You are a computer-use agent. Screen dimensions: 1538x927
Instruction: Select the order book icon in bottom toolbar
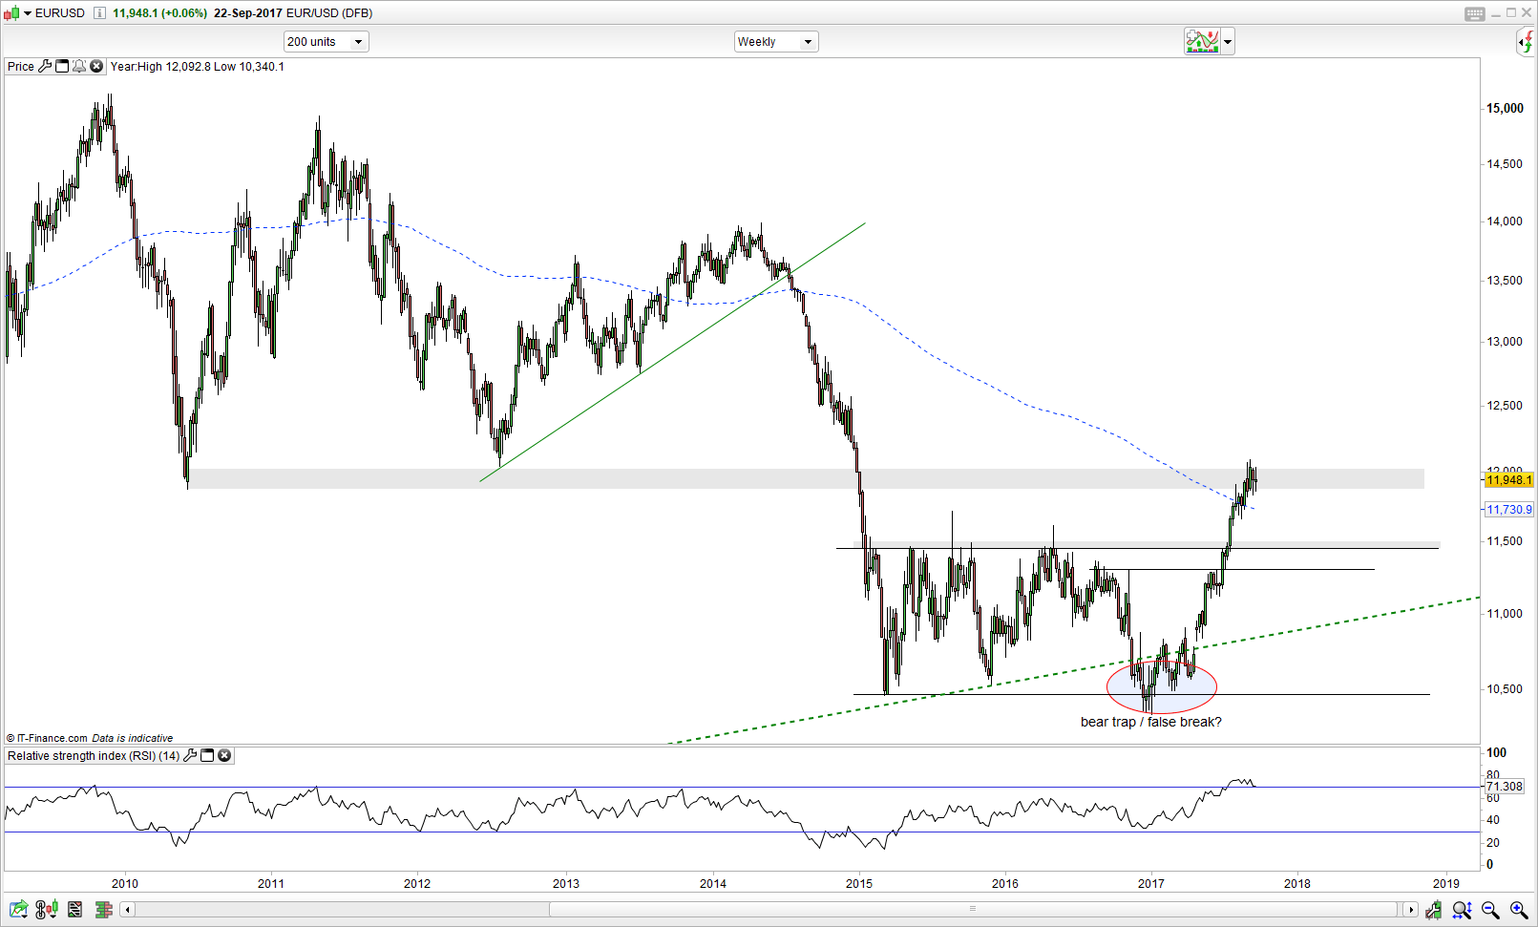(102, 909)
